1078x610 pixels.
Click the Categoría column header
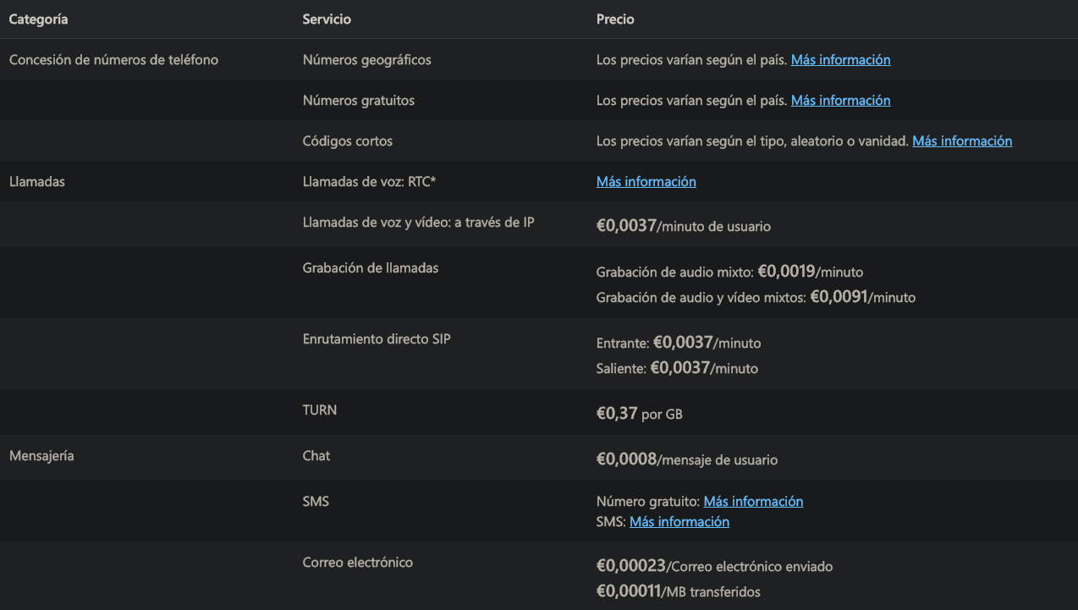click(x=38, y=19)
